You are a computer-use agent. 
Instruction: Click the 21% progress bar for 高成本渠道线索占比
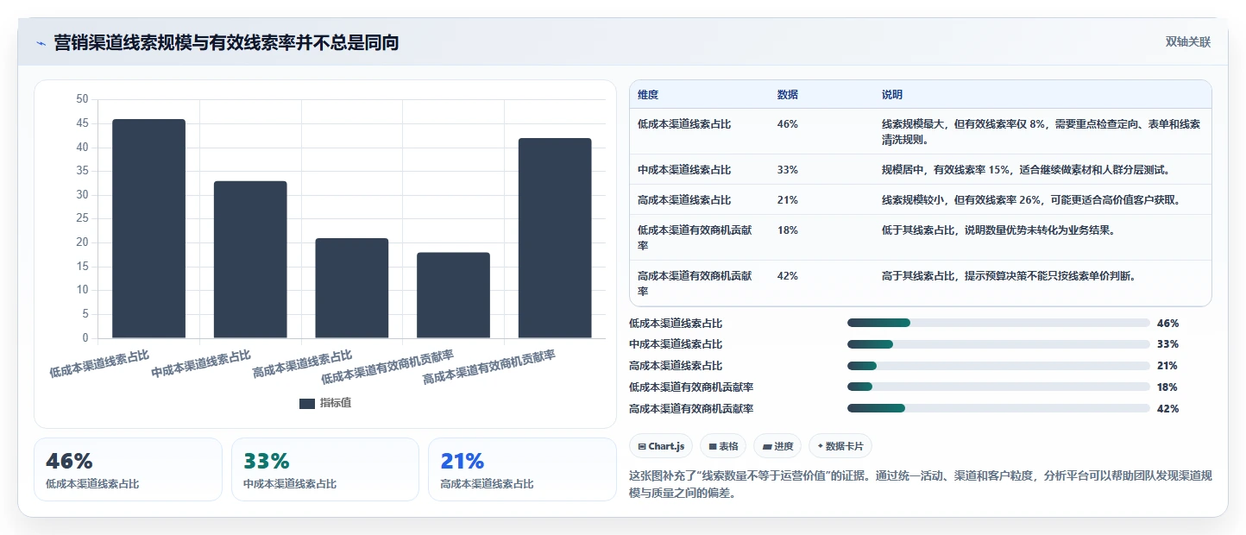click(x=998, y=366)
